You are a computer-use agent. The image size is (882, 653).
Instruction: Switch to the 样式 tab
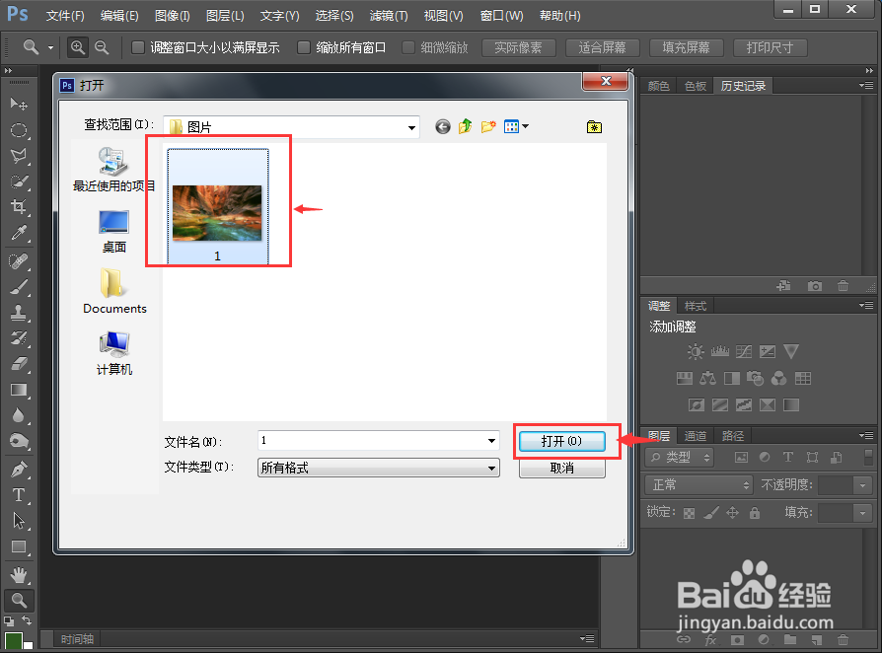pyautogui.click(x=696, y=306)
